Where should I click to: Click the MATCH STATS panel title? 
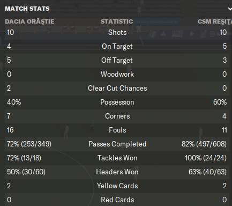click(x=27, y=9)
